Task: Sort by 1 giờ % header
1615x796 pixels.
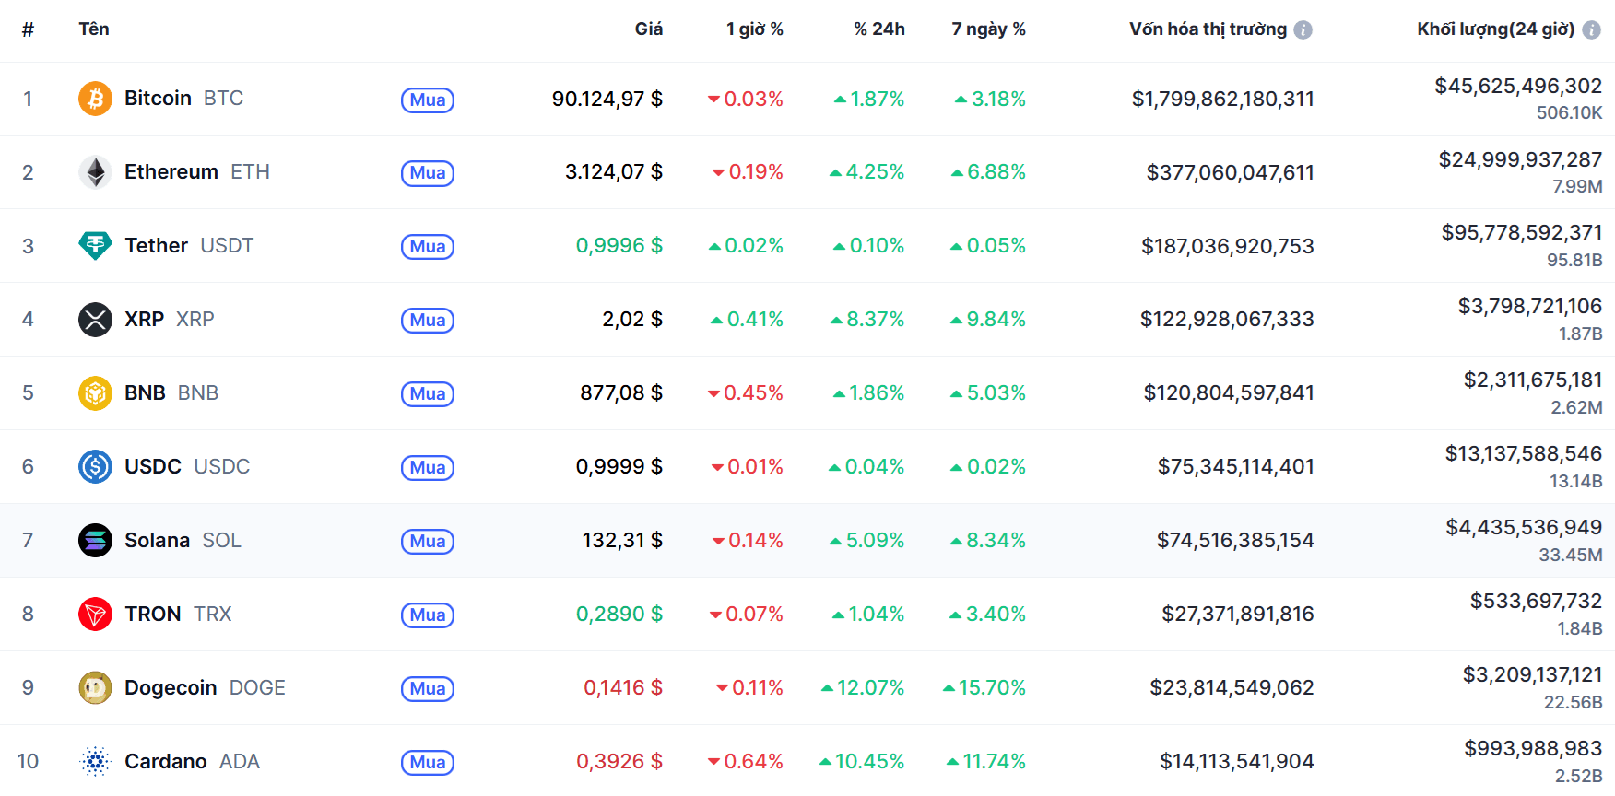Action: (x=754, y=29)
